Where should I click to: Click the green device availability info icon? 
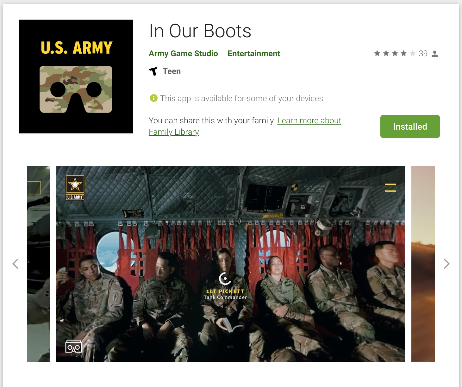153,98
